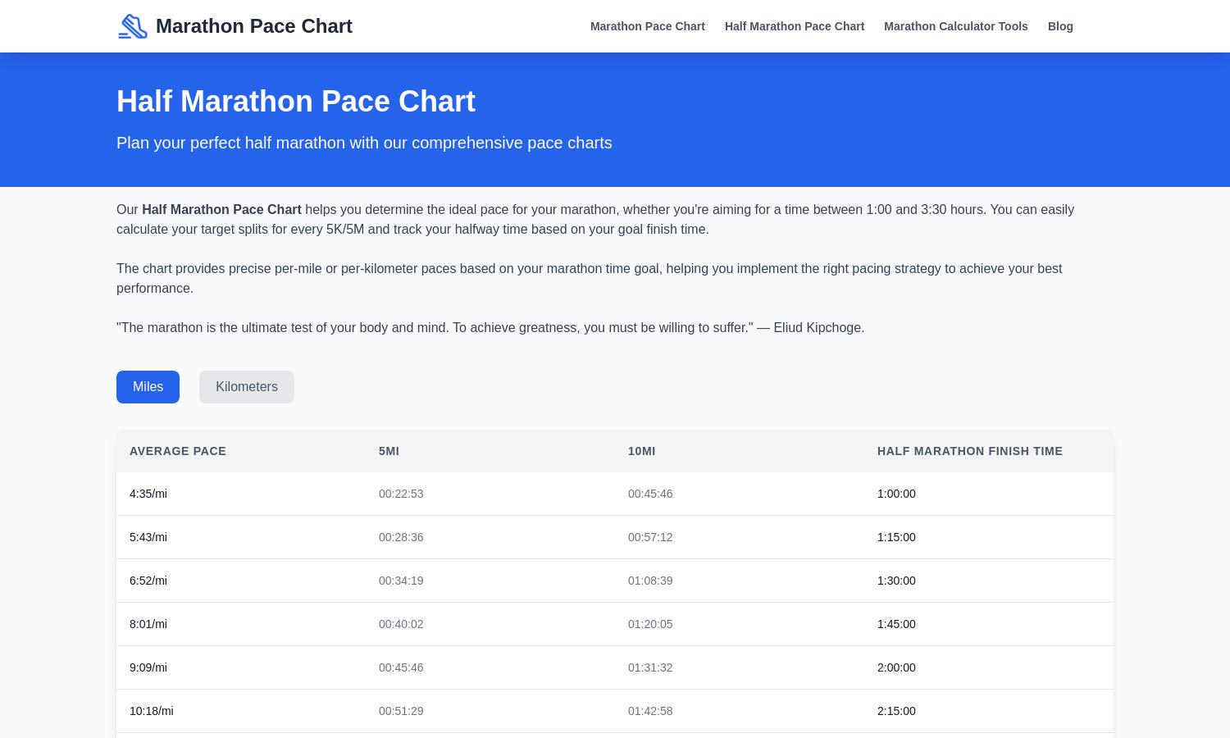Click the 01:31:32 ten-mile split
The height and width of the screenshot is (738, 1230).
point(650,667)
